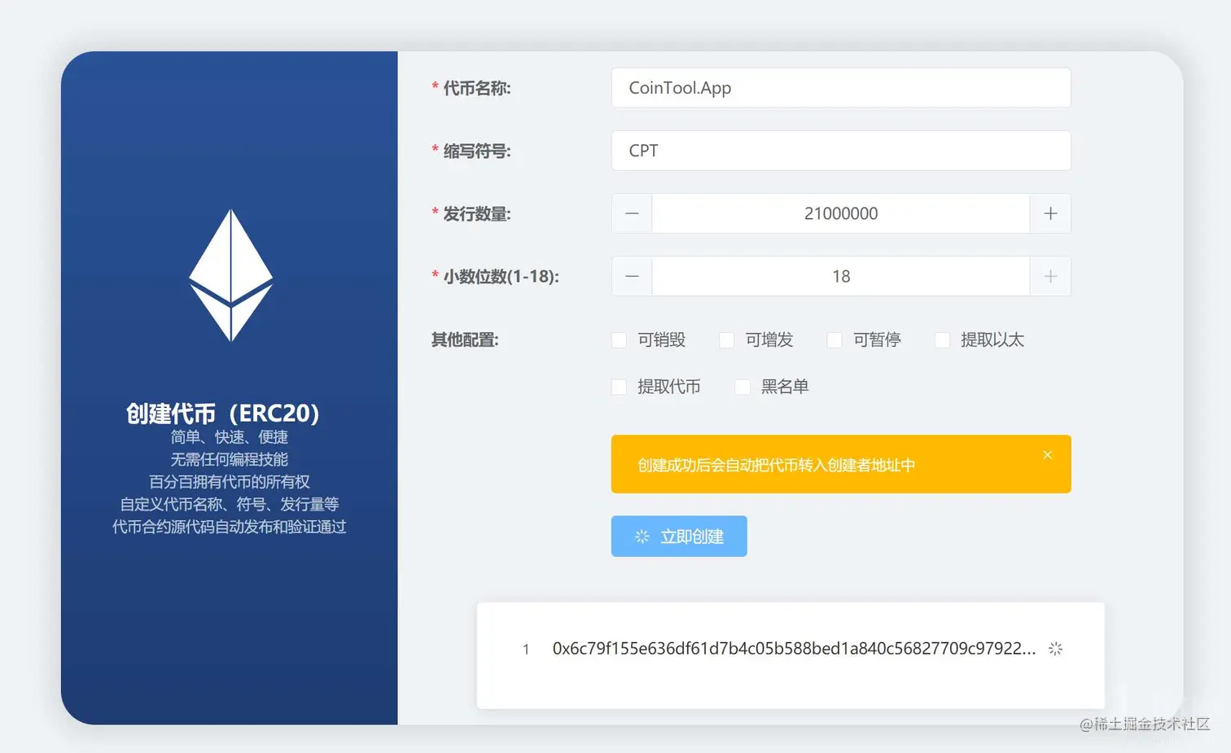The image size is (1231, 753).
Task: Click the 小数位数 input showing 18
Action: pyautogui.click(x=841, y=276)
